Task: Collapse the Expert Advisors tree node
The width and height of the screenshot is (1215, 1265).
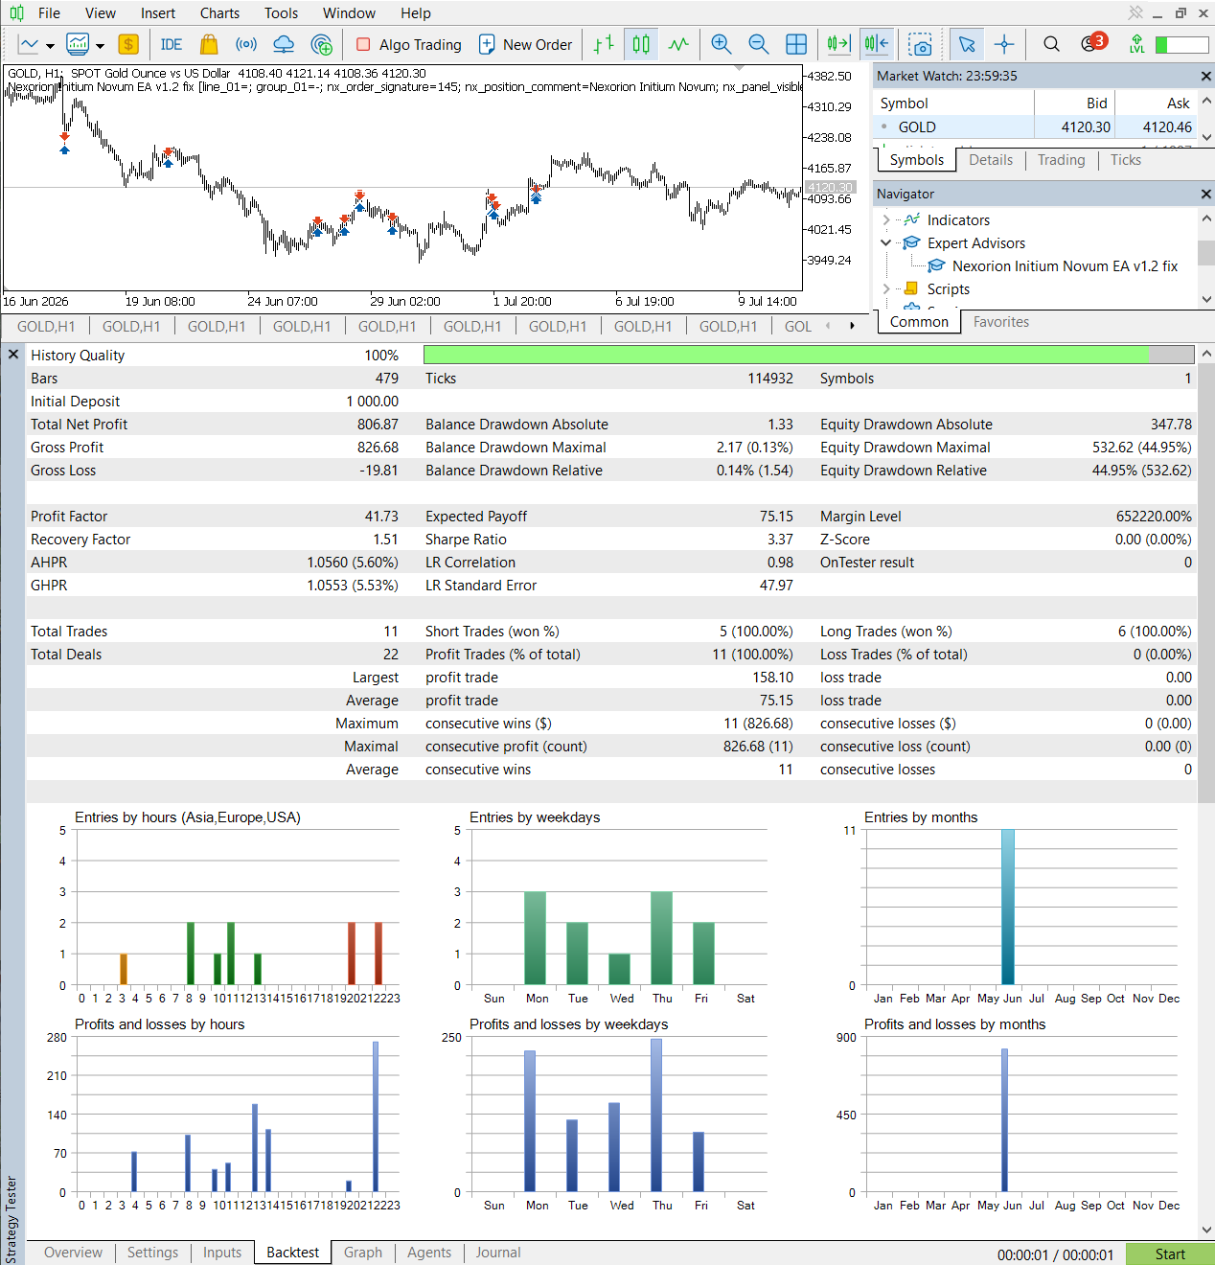Action: pos(885,242)
